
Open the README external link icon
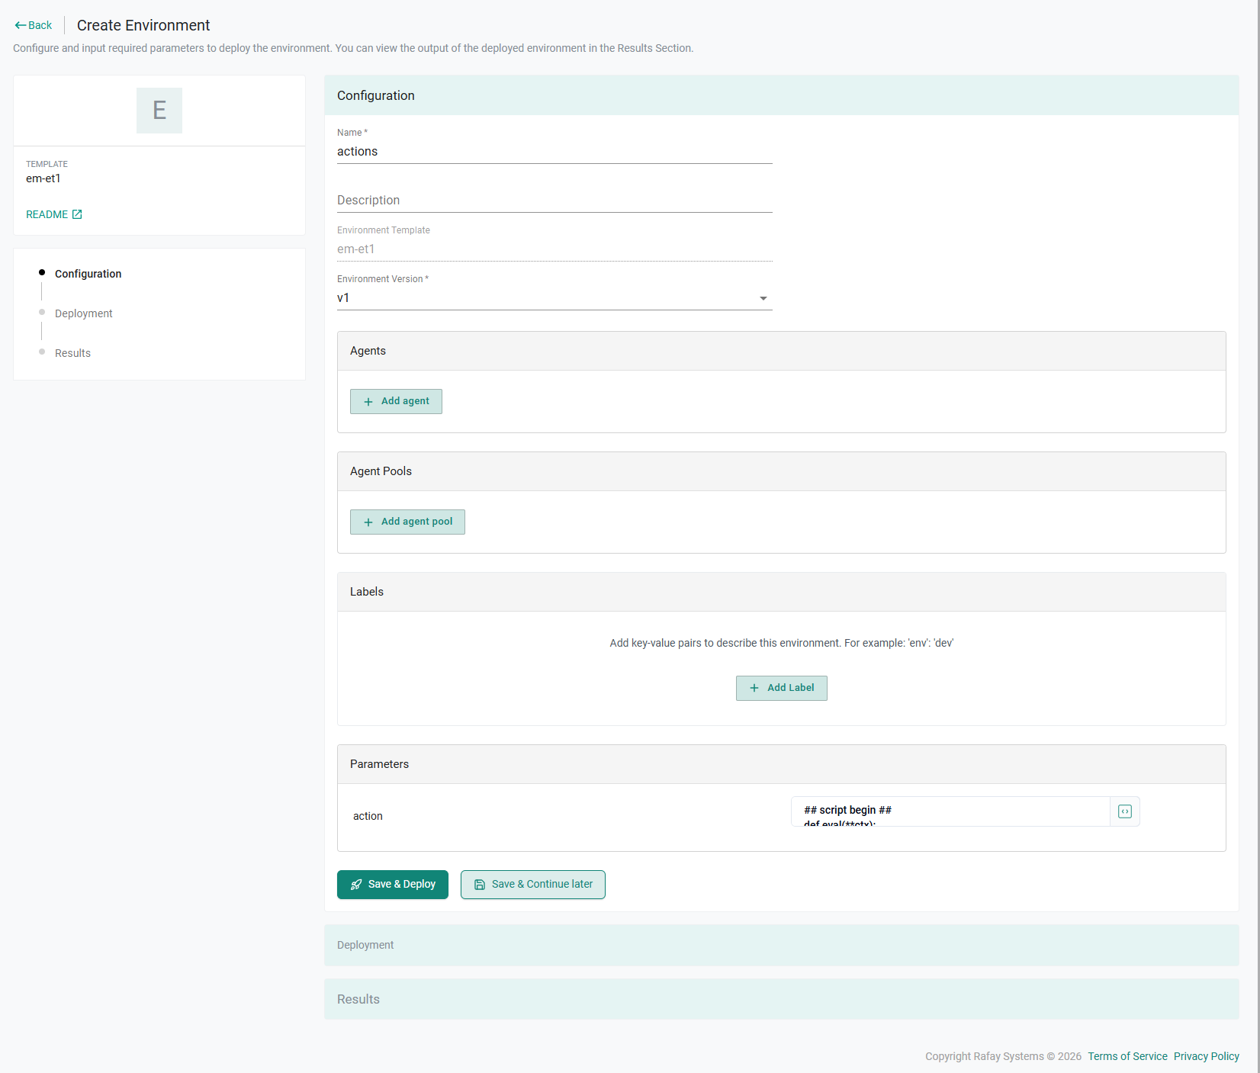(x=77, y=214)
